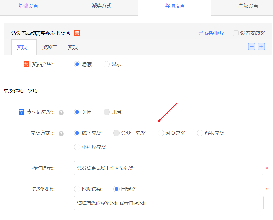Enable the 设置安慰奖 checkbox
The height and width of the screenshot is (220, 273).
(236, 33)
